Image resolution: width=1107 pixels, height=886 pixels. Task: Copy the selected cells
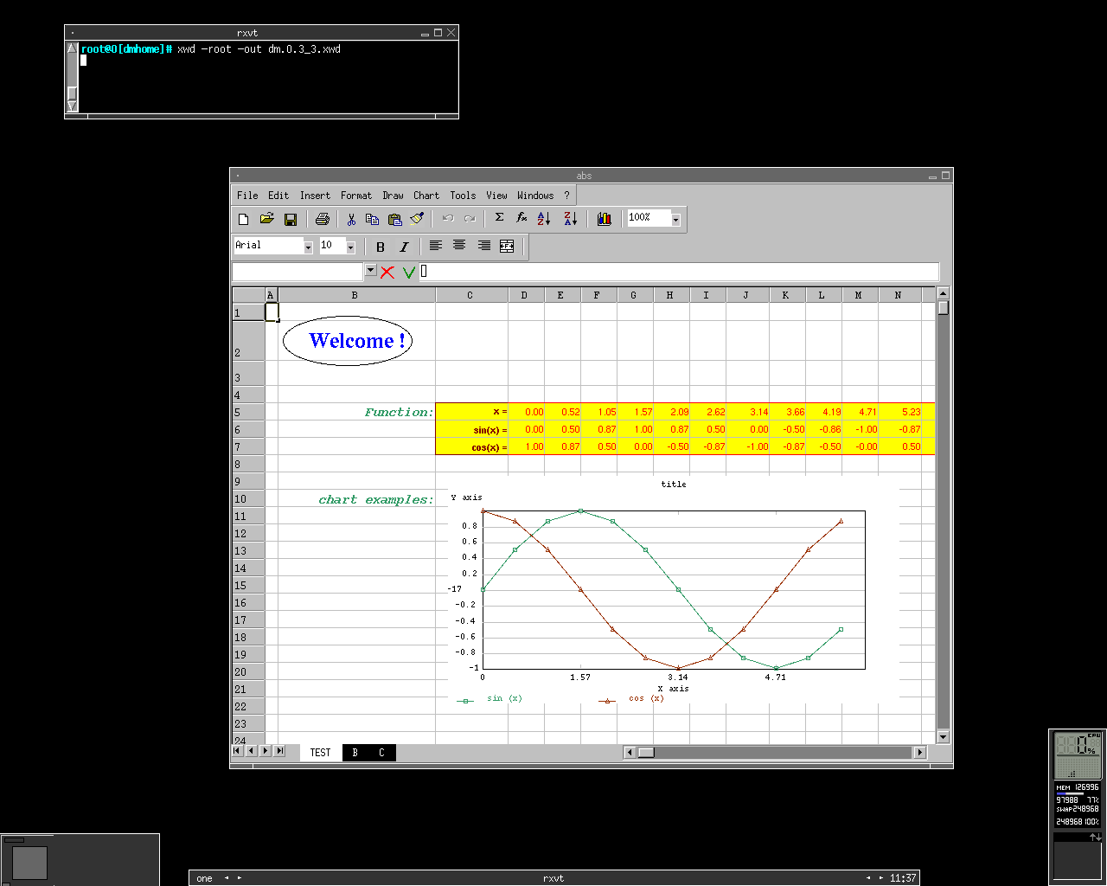pyautogui.click(x=372, y=219)
